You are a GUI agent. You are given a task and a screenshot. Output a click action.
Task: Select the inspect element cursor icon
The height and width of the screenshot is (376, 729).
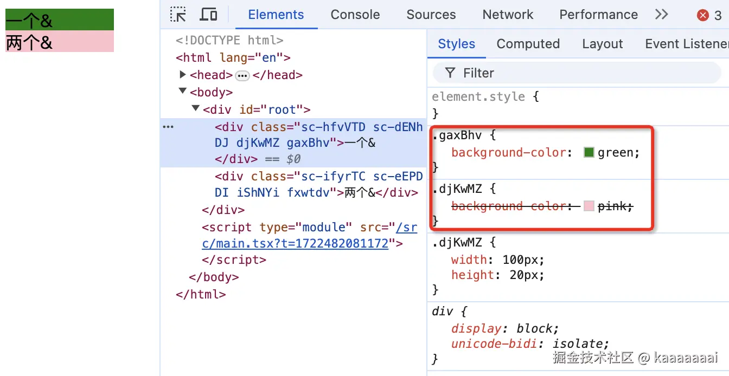click(178, 14)
